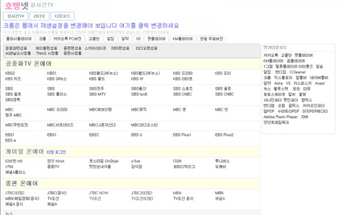The width and height of the screenshot is (344, 215).
Task: Open the TNmS 시청률 menu link
Action: pyautogui.click(x=47, y=53)
